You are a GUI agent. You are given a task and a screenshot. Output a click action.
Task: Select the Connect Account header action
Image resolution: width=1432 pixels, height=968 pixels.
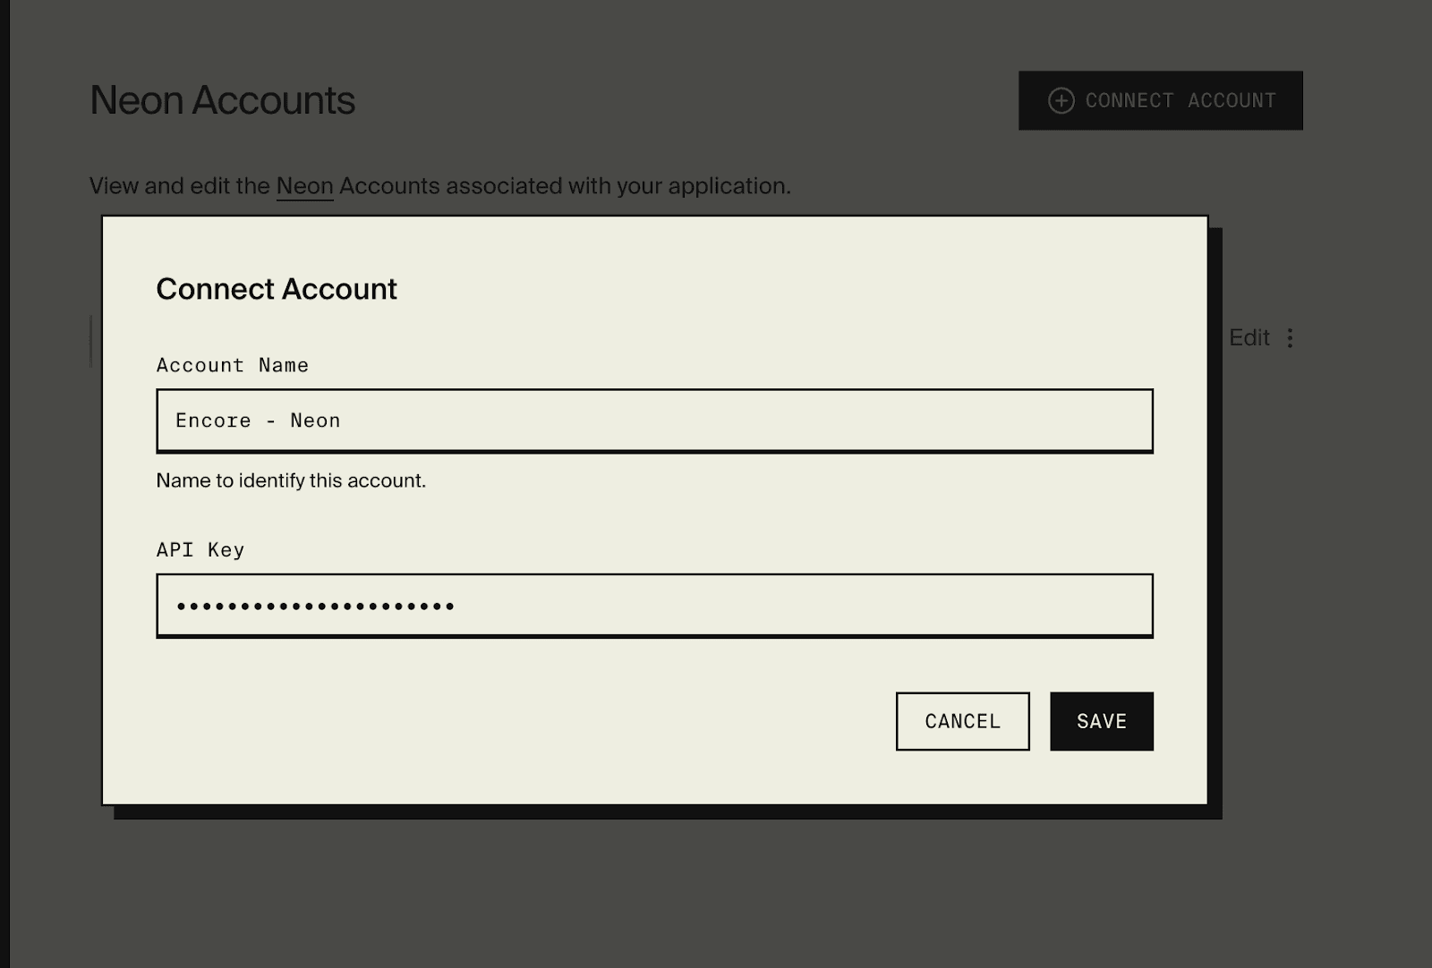1160,100
